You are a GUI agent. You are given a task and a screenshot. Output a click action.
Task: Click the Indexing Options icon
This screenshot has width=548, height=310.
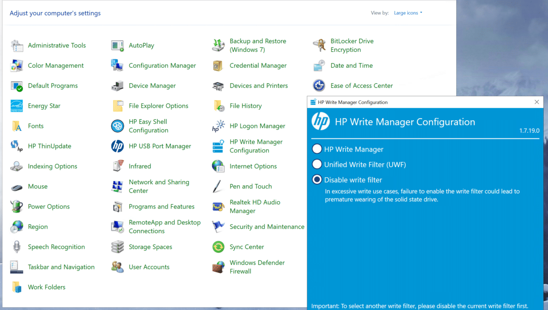click(x=17, y=166)
